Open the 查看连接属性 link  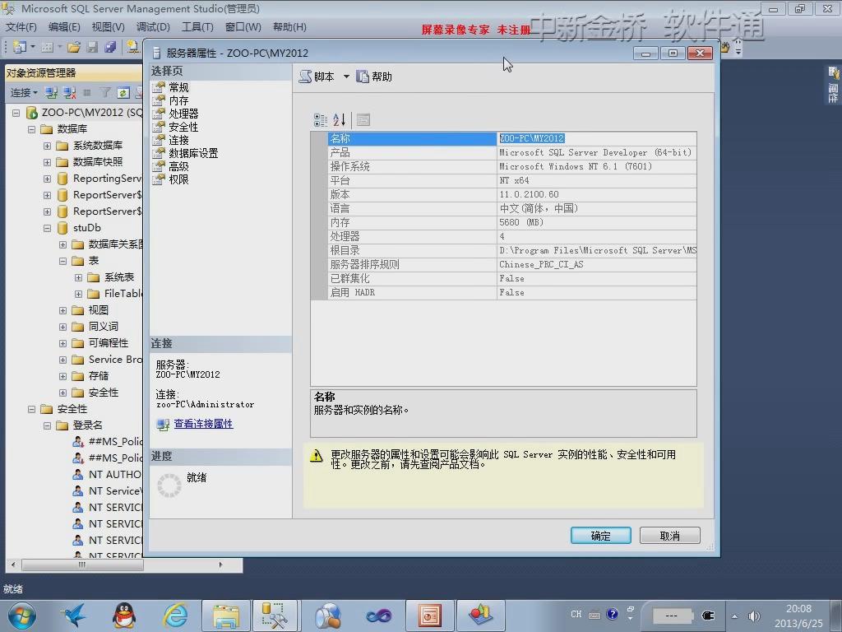(204, 424)
